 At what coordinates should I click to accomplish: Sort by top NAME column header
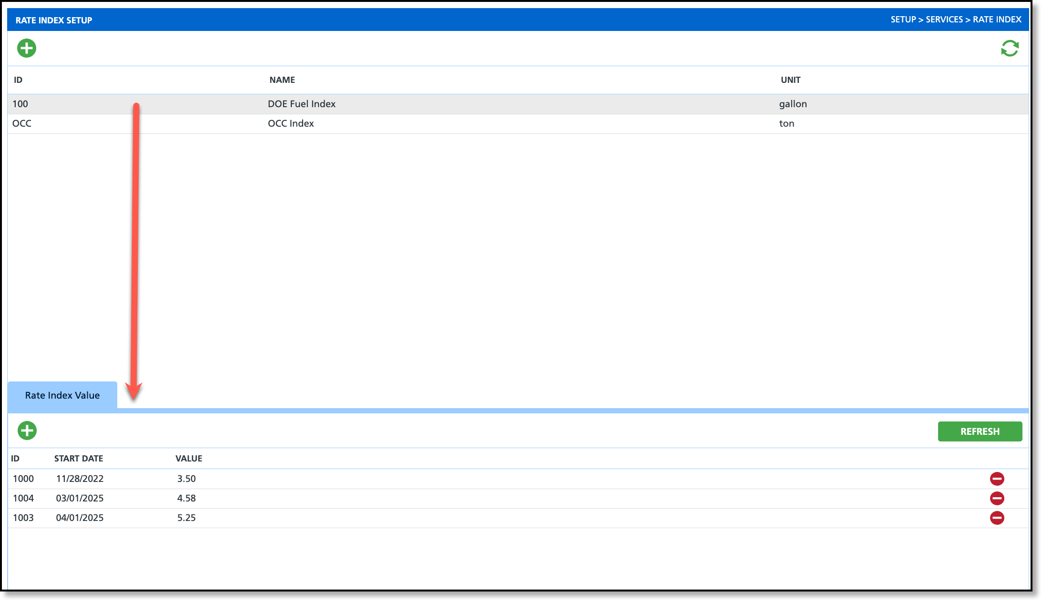click(x=282, y=80)
